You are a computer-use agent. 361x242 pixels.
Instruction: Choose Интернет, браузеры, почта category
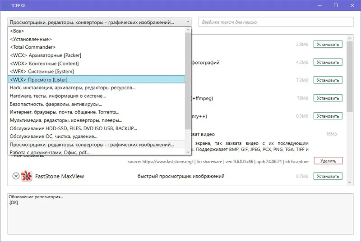click(96, 112)
